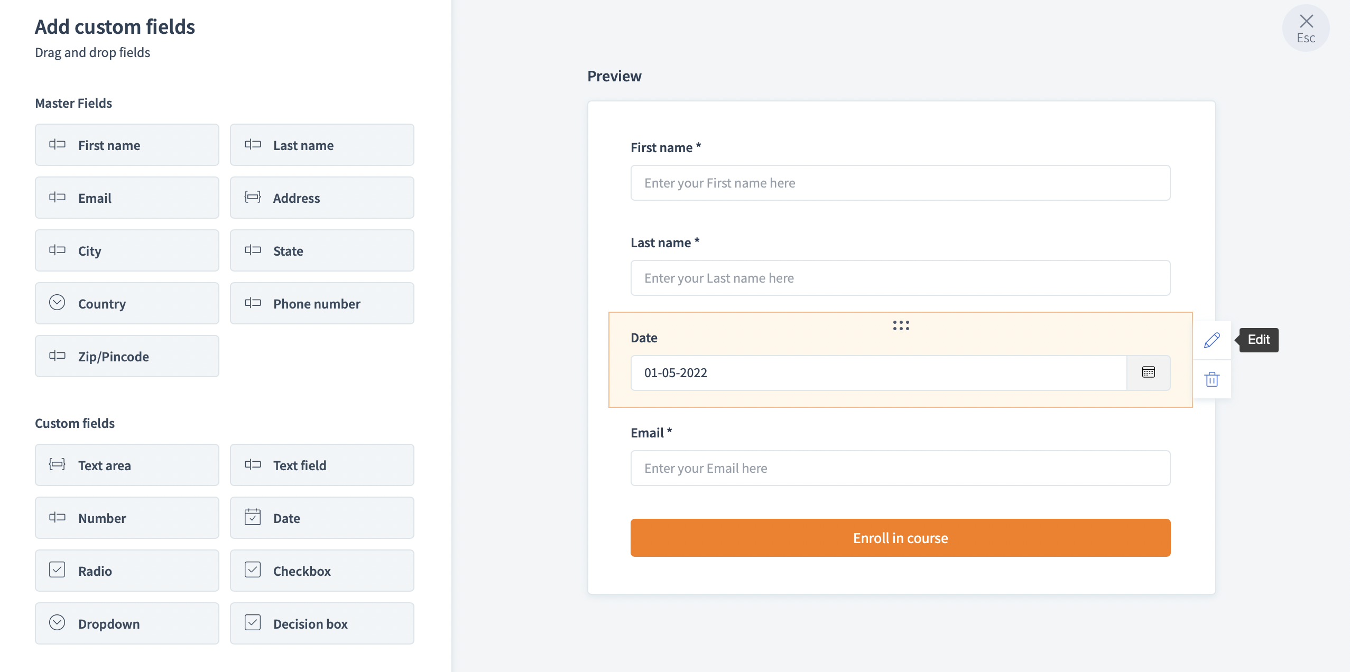Click the six-dot drag handle above Date

[901, 325]
